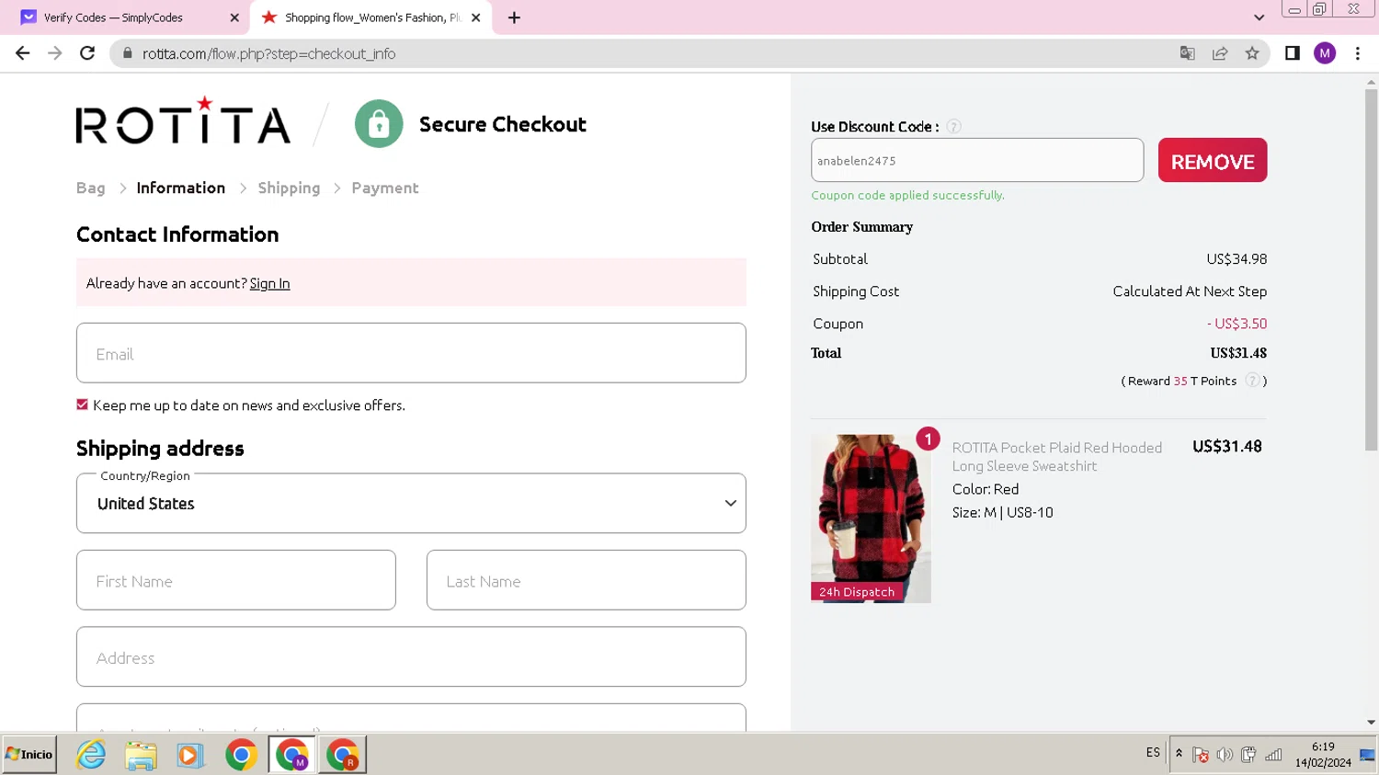Click the T Points help question mark
The width and height of the screenshot is (1379, 775).
1252,381
